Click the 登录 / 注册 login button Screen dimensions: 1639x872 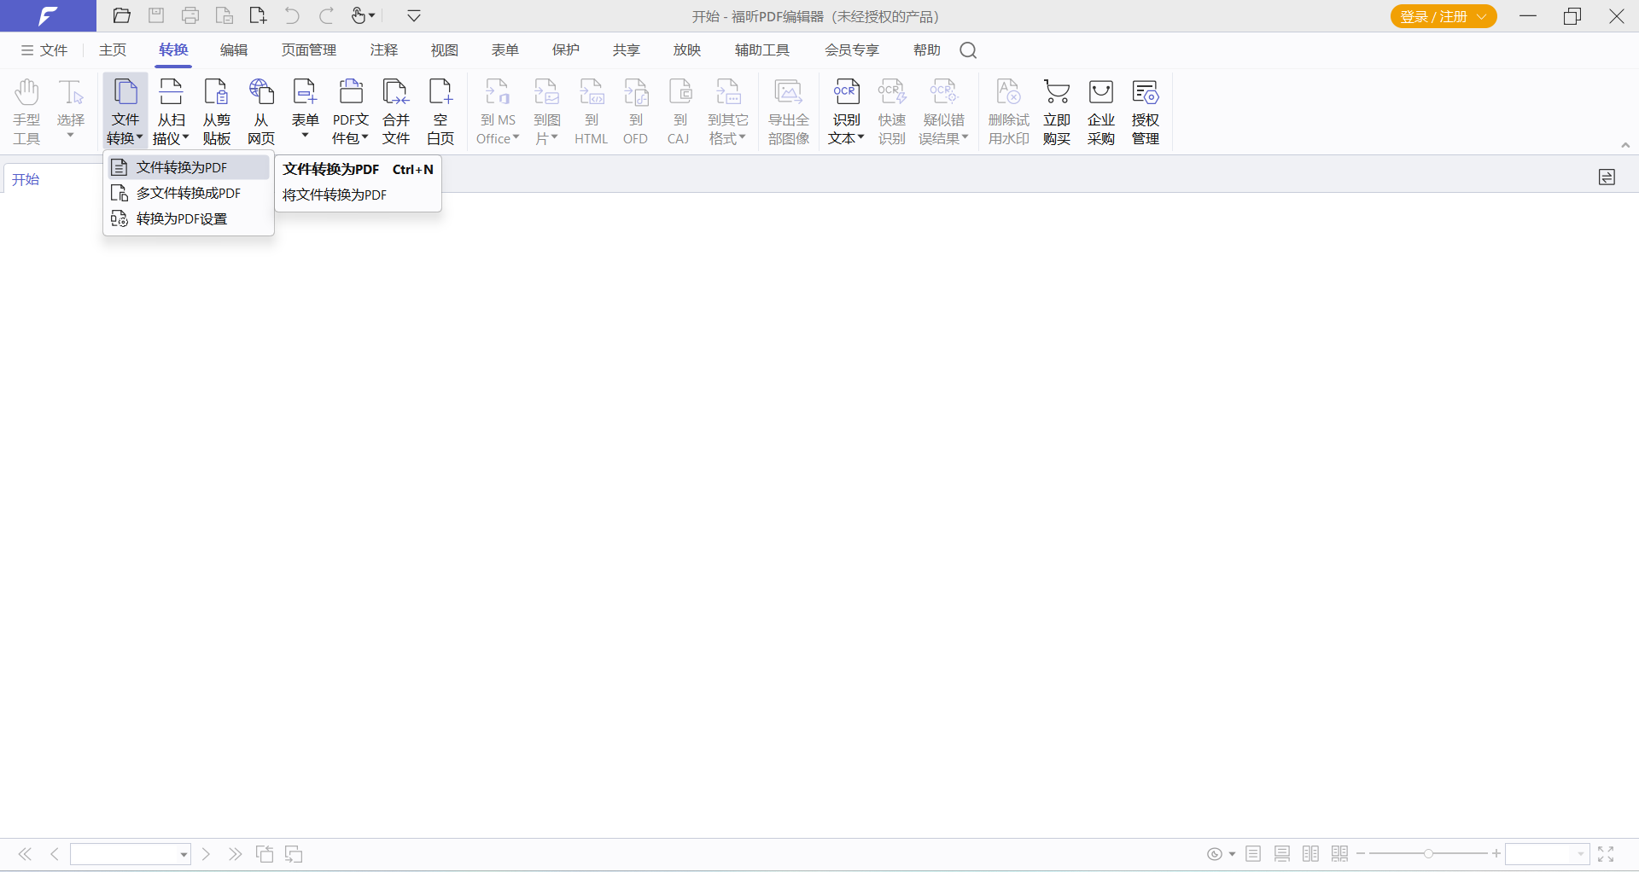[1444, 16]
